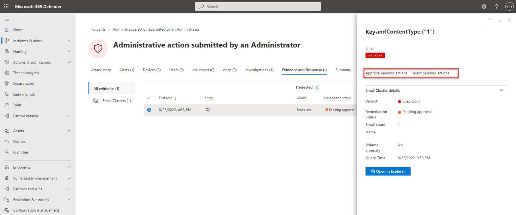516x215 pixels.
Task: Open the app launcher waffle icon
Action: 6,6
